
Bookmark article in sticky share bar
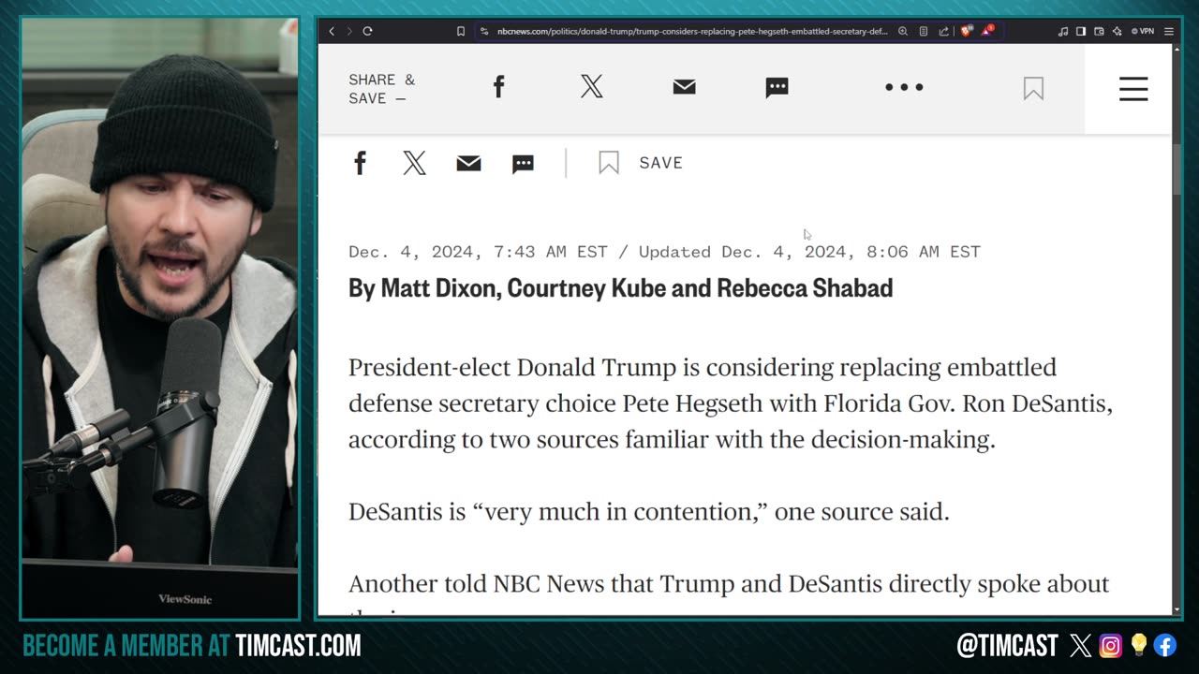[x=1033, y=88]
